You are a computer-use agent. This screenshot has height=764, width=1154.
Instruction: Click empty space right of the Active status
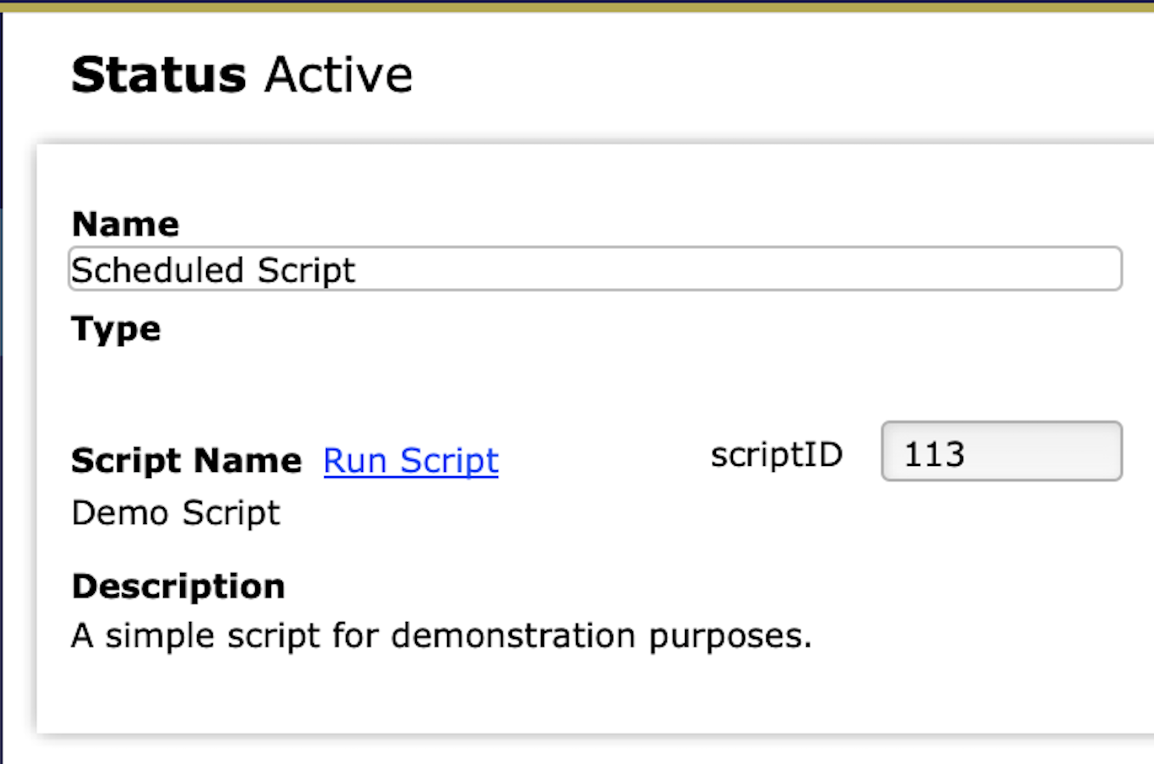(751, 74)
